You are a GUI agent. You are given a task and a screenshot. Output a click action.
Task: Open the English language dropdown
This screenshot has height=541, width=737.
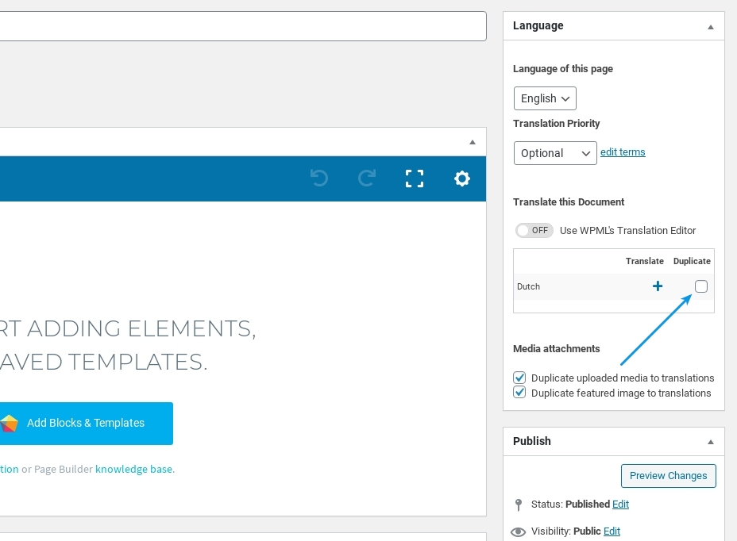tap(545, 98)
